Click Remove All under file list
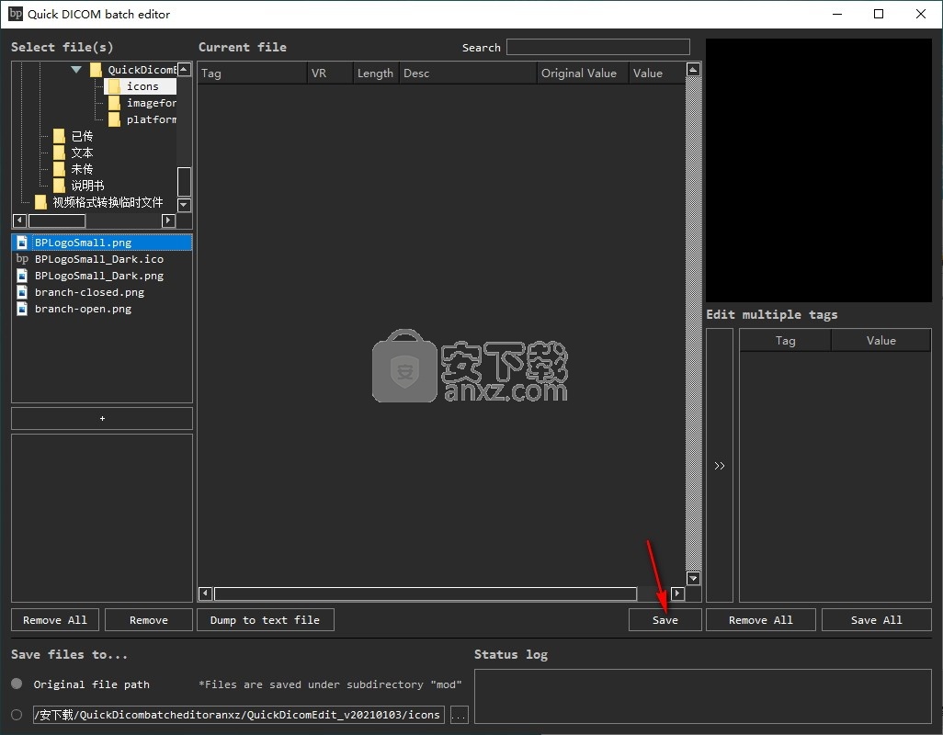The width and height of the screenshot is (943, 735). (x=55, y=619)
